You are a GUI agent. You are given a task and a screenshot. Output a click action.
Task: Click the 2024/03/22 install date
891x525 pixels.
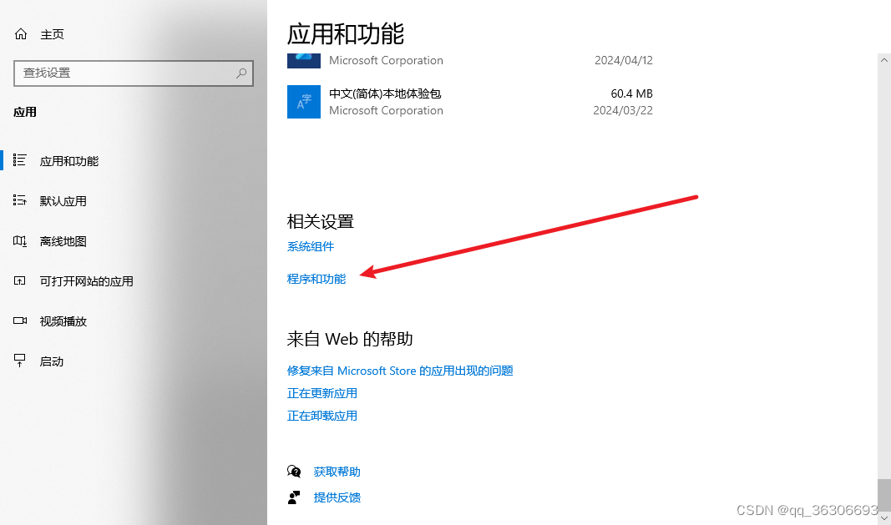click(623, 110)
